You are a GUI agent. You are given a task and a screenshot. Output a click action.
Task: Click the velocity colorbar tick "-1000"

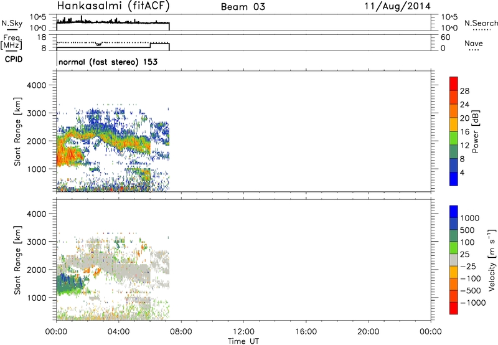(472, 303)
